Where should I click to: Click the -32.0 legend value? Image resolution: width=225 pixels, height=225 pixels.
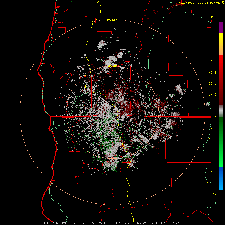212,128
